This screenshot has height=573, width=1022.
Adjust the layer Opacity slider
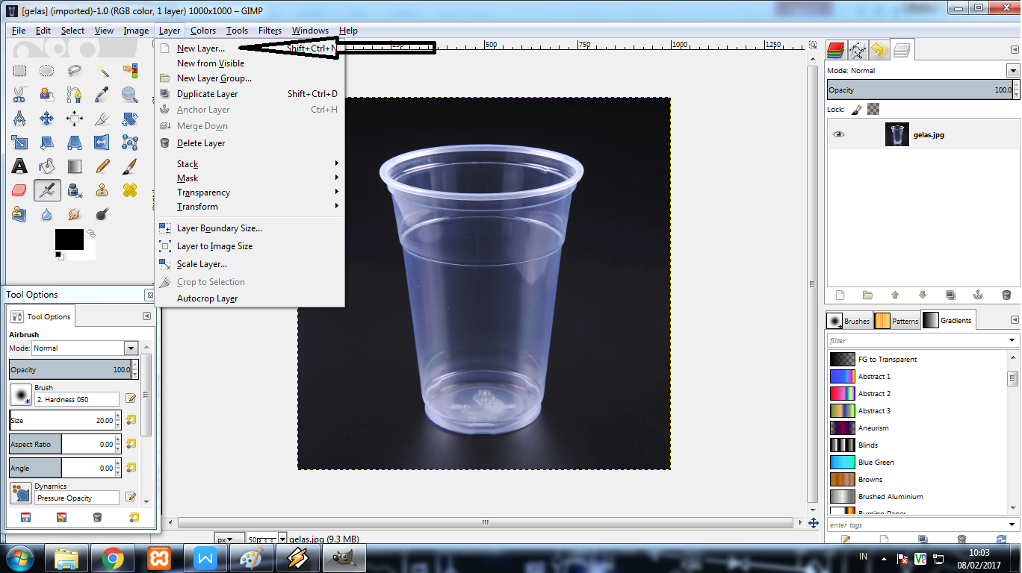919,90
